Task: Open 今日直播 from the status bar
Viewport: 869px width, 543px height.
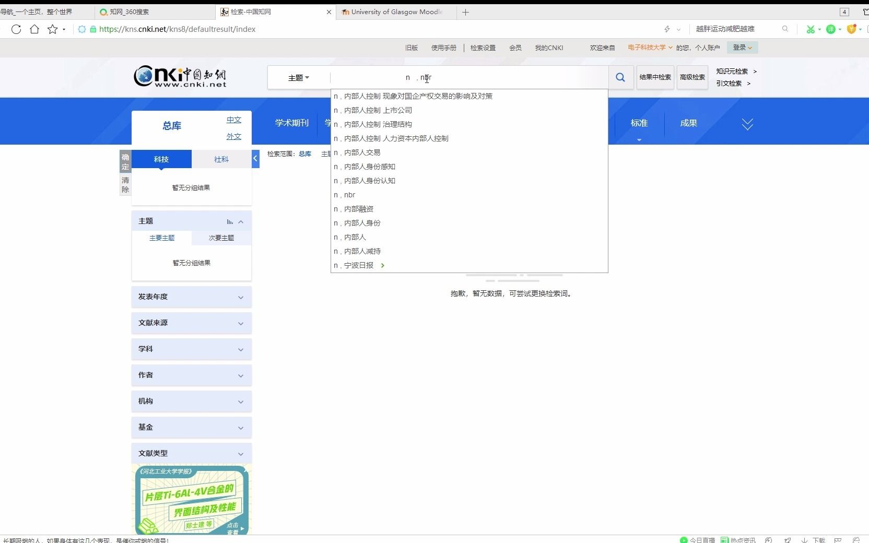Action: pos(700,540)
